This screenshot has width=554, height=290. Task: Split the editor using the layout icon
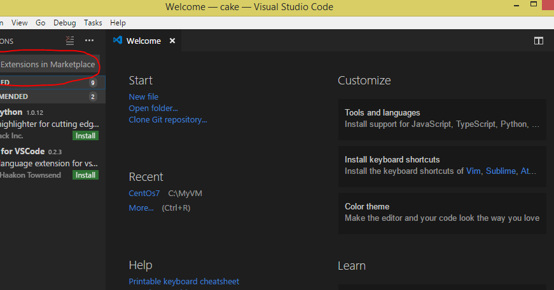(539, 41)
